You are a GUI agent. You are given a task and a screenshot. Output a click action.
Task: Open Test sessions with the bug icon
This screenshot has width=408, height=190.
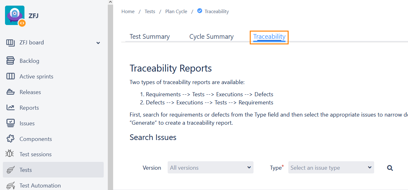(9, 154)
